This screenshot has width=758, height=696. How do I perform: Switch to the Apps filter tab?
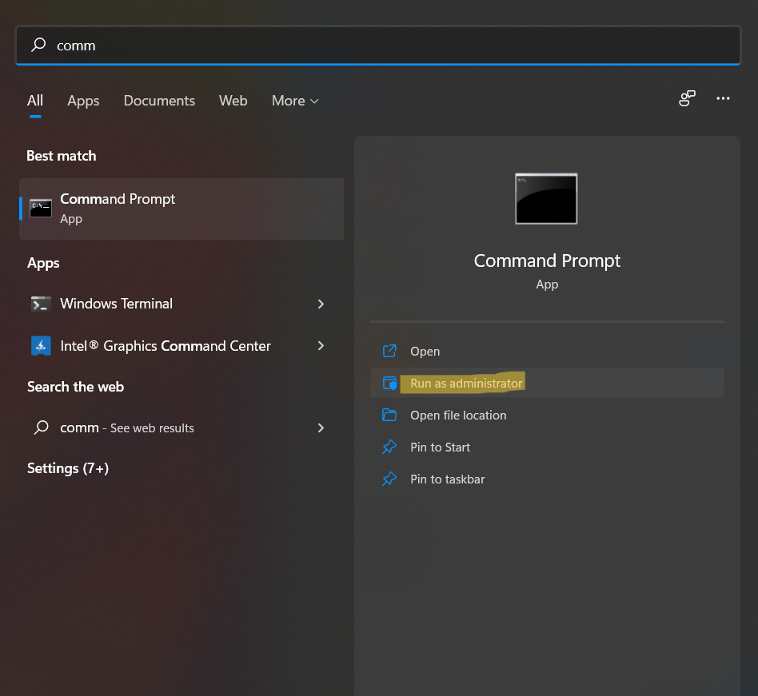coord(83,101)
